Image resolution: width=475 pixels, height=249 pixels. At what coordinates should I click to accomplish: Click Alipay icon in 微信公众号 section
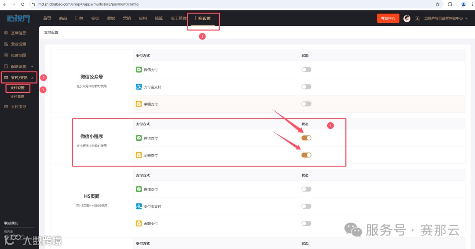(x=139, y=87)
